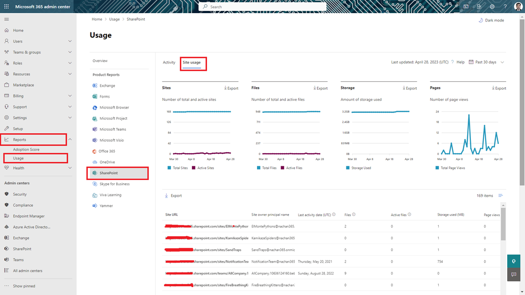Open the feedback chat icon
This screenshot has height=295, width=525.
coord(513,274)
